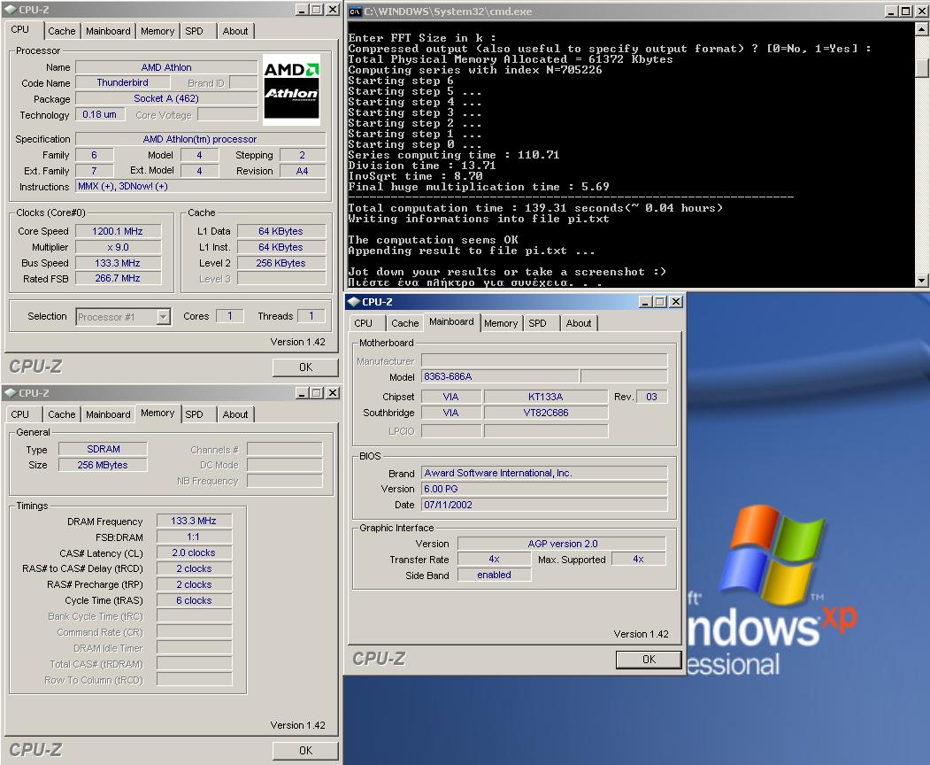Click the cmd.exe vertical scrollbar thumb
Viewport: 930px width, 765px height.
coord(922,67)
